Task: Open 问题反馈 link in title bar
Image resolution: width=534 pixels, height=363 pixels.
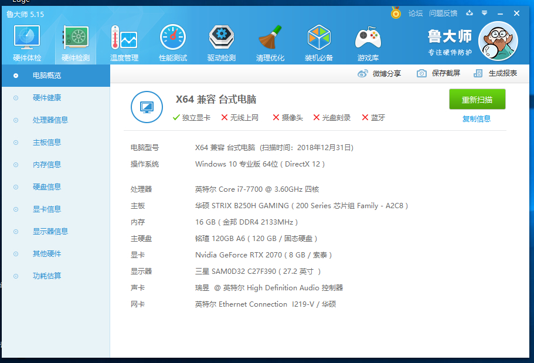Action: [x=443, y=13]
